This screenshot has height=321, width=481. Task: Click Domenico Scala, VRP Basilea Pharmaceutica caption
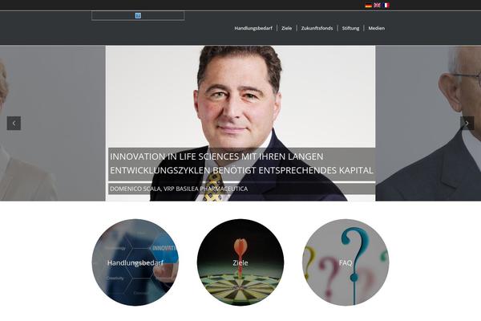pyautogui.click(x=179, y=189)
